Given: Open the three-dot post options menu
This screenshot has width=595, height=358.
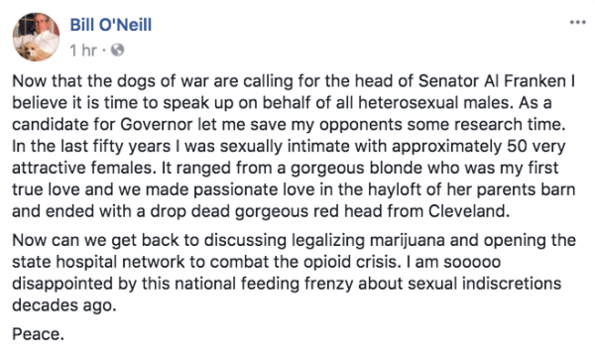Looking at the screenshot, I should (x=577, y=23).
